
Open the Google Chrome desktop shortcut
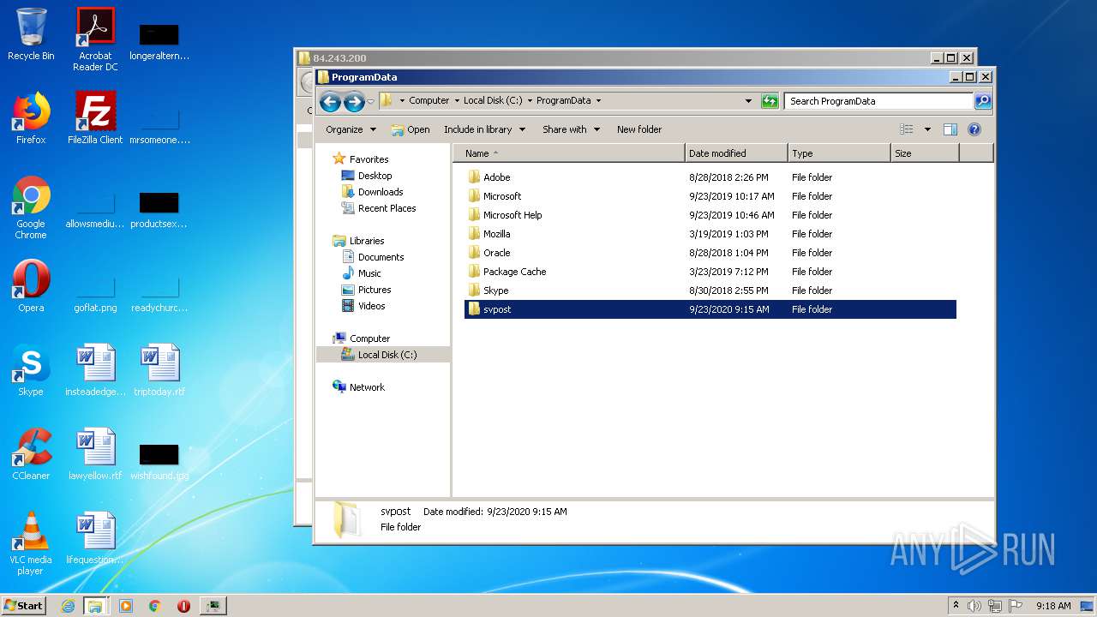pos(31,207)
